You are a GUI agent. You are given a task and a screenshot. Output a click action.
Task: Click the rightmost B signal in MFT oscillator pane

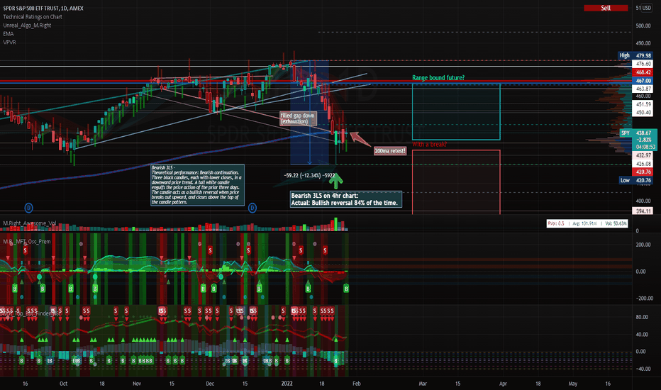pos(346,289)
